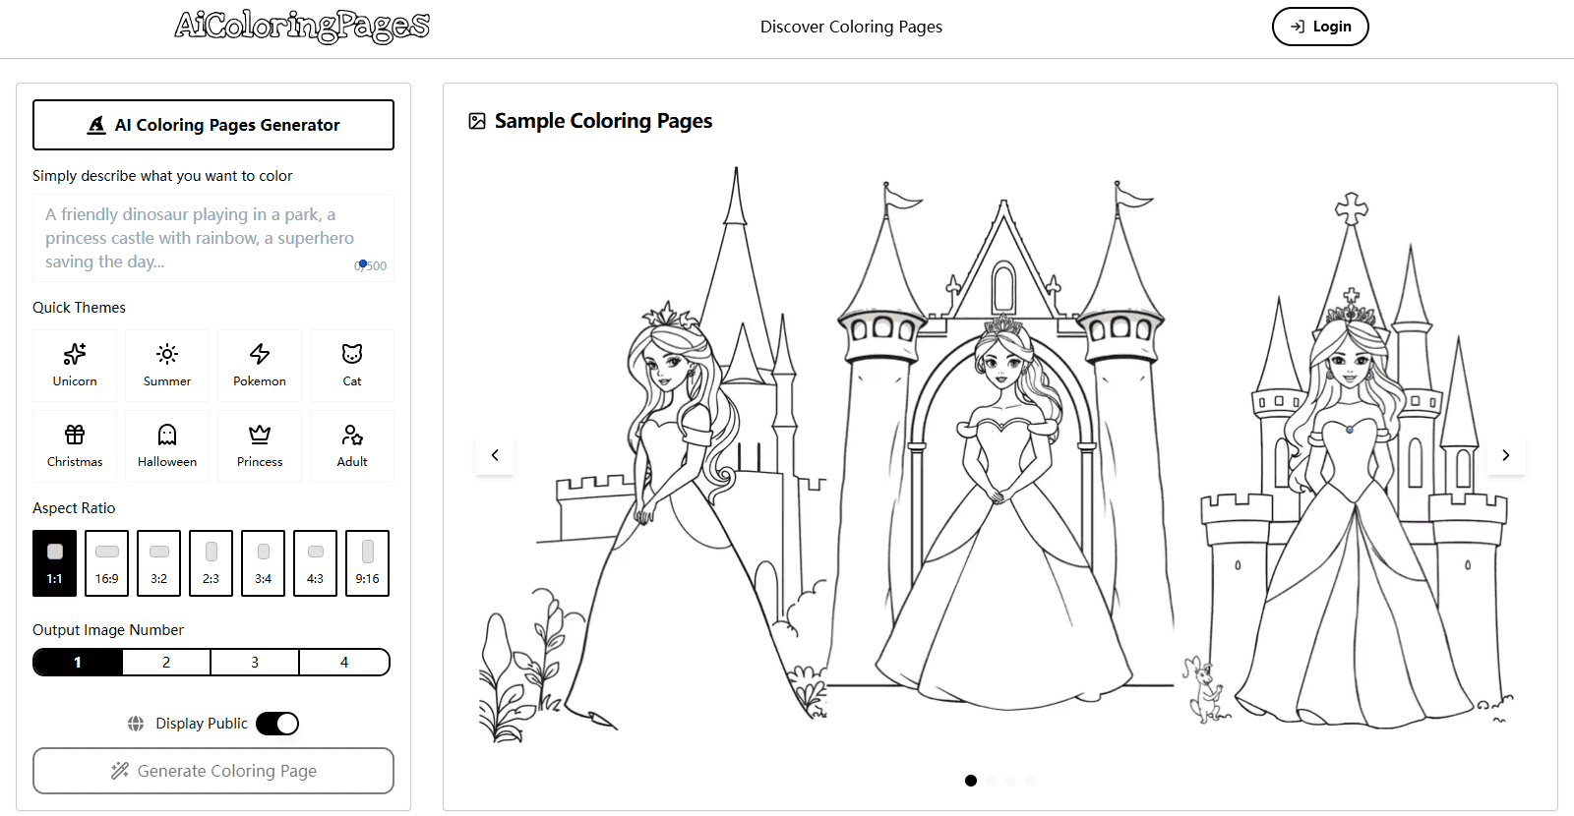Screen dimensions: 1574x816
Task: Go to next sample coloring page
Action: tap(1505, 455)
